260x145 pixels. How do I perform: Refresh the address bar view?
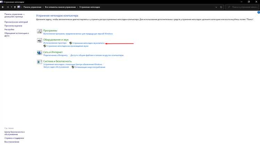[221, 7]
